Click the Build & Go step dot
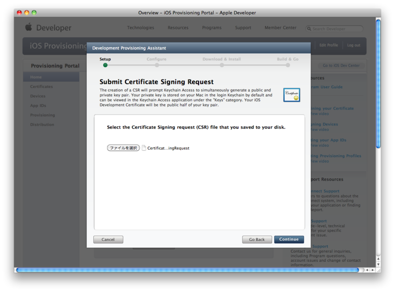Screen dimensions: 395x292 [288, 65]
